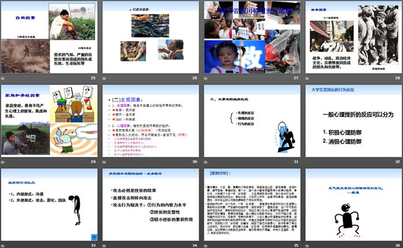
Task: Select slide 33 thumbnail with drooping figure
Action: pos(50,205)
